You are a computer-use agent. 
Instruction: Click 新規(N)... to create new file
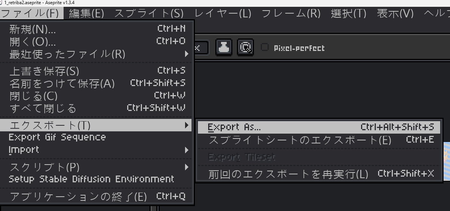pos(33,29)
